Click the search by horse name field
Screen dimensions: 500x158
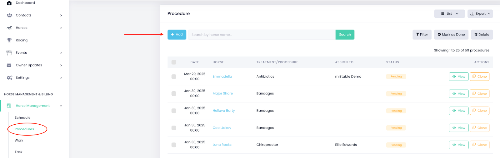[261, 35]
